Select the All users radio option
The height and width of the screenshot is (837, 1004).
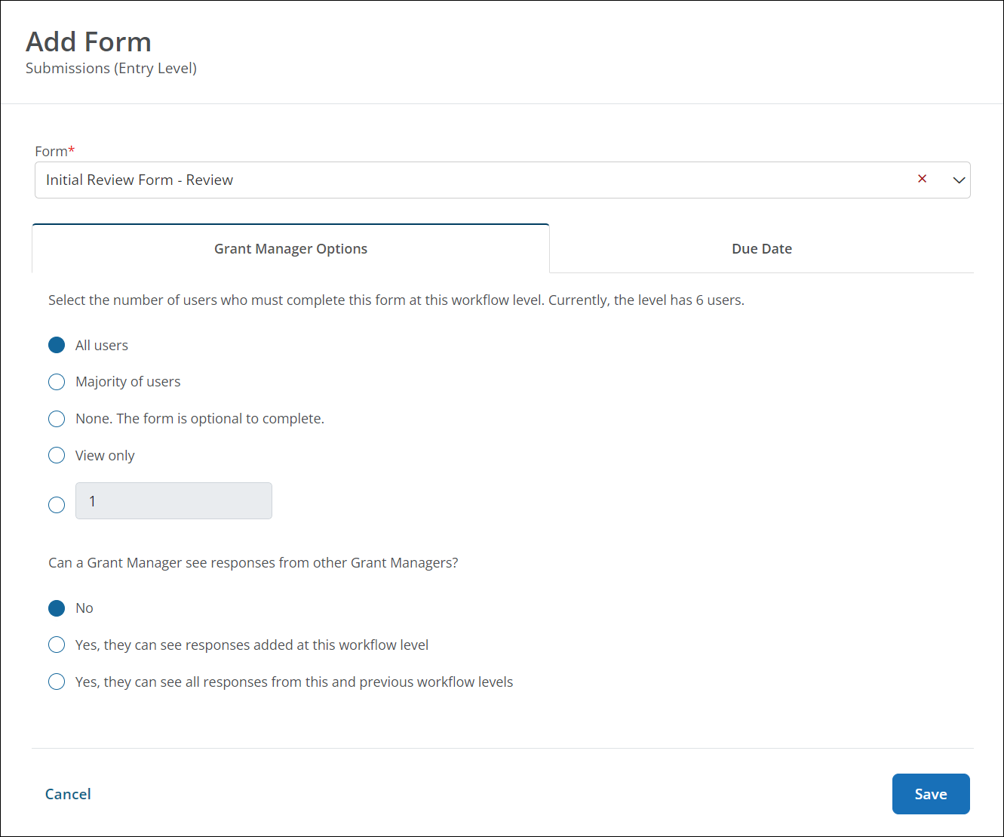pyautogui.click(x=57, y=345)
